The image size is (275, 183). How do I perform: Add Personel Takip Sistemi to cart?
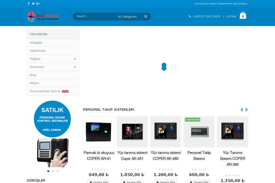[x=199, y=182]
